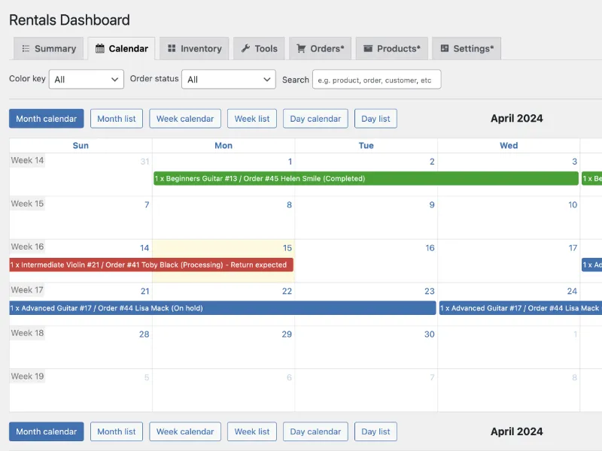Open the Color key dropdown
Viewport: 602px width, 451px height.
click(87, 80)
